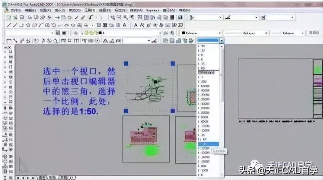Select the Radius dimension tool
Viewport: 323px width, 180px height.
[x=36, y=41]
